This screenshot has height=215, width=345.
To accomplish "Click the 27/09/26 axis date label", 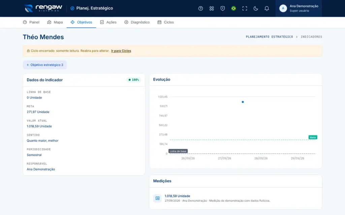I will pyautogui.click(x=224, y=158).
